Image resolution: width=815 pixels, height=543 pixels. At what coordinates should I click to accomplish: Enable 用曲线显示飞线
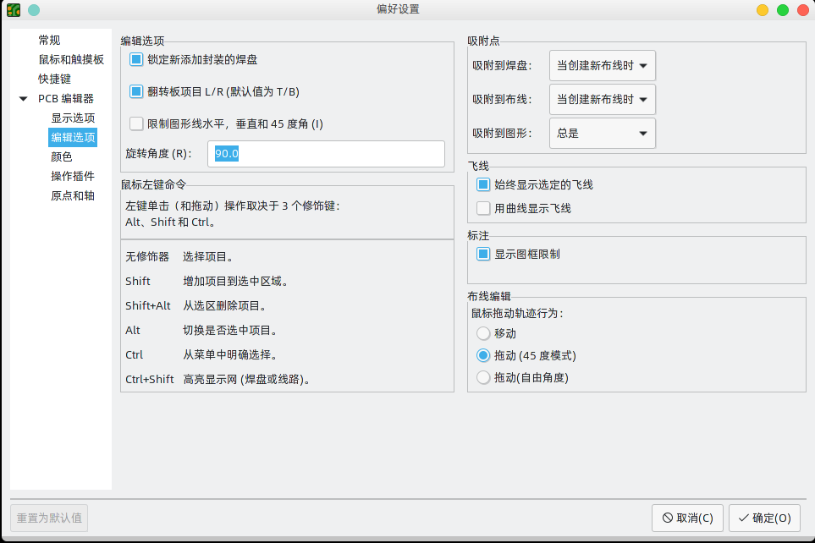(483, 207)
